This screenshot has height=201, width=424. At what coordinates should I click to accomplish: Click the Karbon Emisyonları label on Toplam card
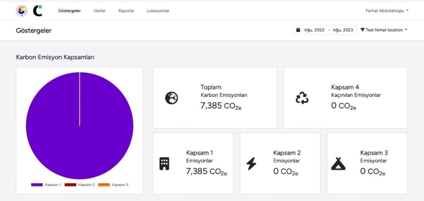[224, 95]
